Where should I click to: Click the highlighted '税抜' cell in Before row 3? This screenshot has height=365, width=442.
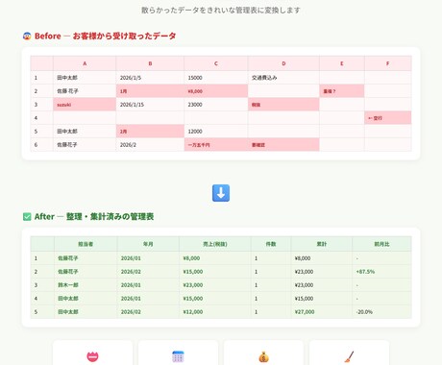[283, 105]
